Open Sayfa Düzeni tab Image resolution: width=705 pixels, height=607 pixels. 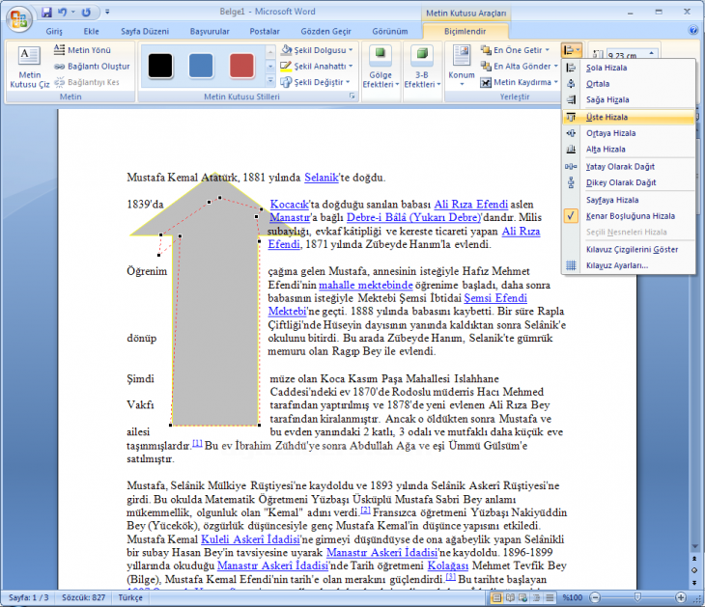tap(145, 32)
